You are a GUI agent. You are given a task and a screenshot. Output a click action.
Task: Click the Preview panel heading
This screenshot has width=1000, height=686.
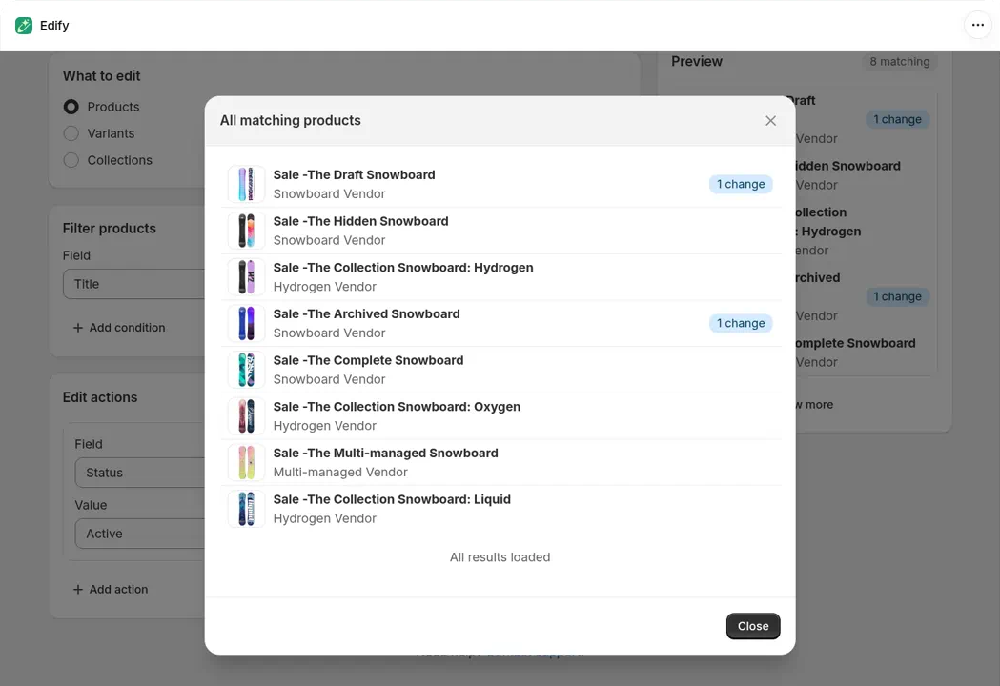(697, 61)
